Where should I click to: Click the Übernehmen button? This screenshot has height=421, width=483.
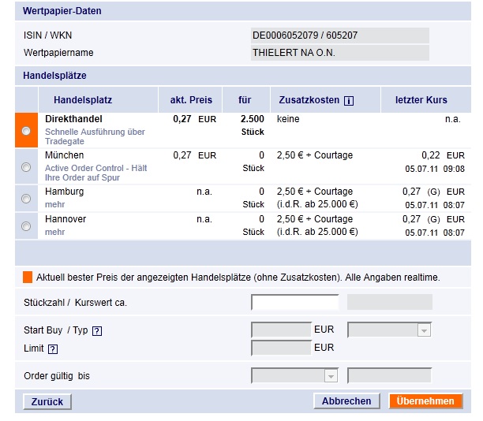425,401
